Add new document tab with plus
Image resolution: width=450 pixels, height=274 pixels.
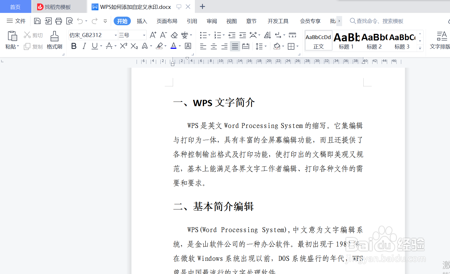[x=202, y=7]
